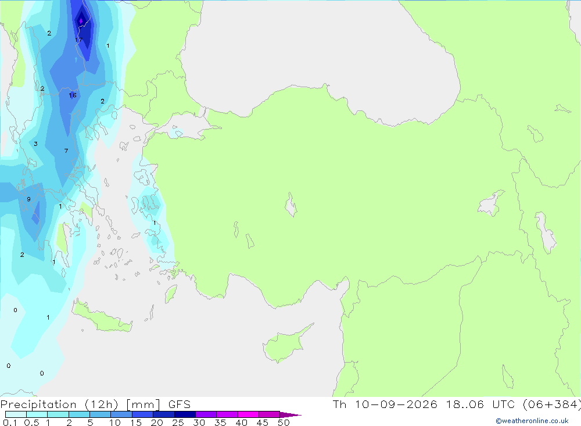
Task: Click the 0.5–1 mm legend swatch
Action: (37, 414)
